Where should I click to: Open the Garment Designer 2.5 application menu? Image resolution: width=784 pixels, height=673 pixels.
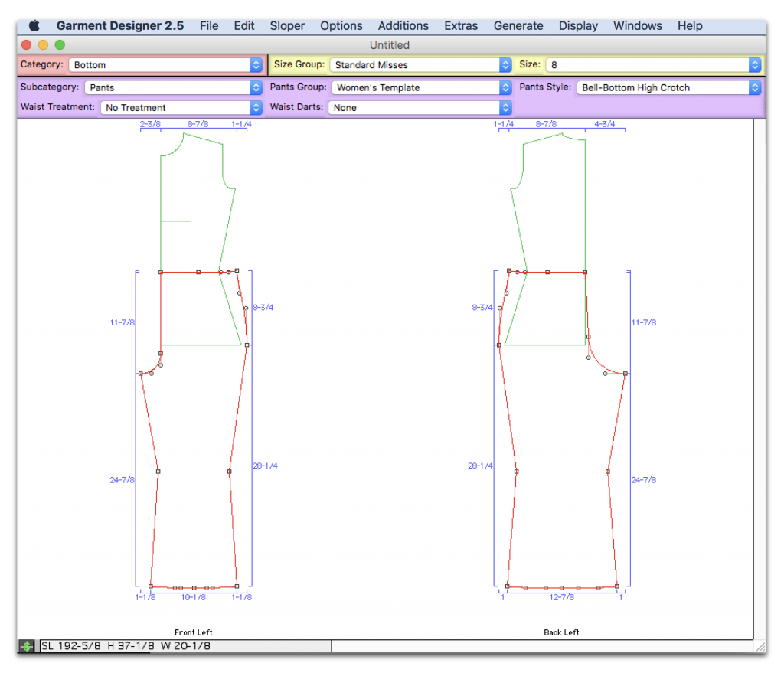(x=120, y=25)
